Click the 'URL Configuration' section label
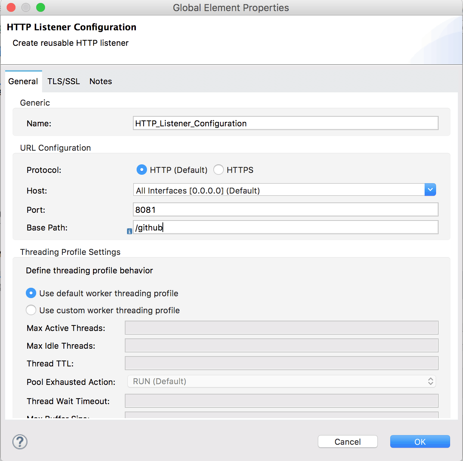The height and width of the screenshot is (461, 463). pyautogui.click(x=55, y=148)
